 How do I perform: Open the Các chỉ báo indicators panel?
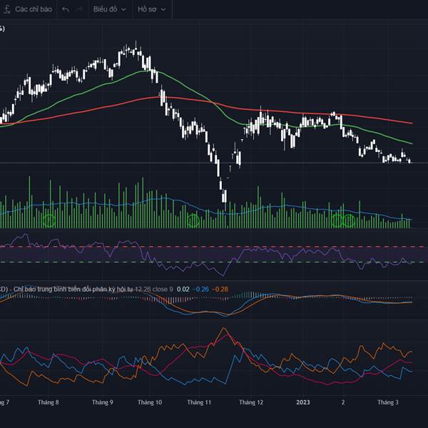coord(37,9)
